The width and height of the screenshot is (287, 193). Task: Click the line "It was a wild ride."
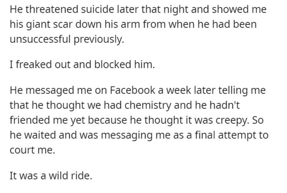tap(51, 175)
